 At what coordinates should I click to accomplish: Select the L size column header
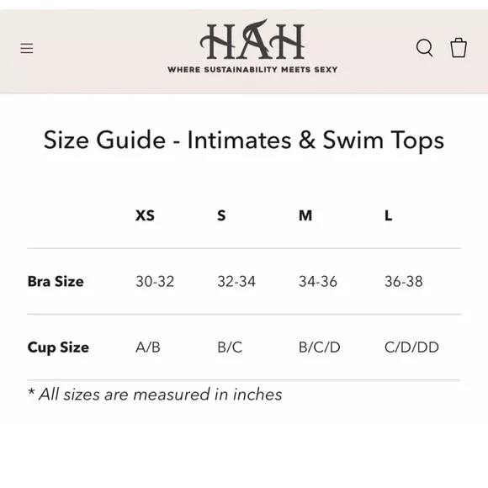389,215
